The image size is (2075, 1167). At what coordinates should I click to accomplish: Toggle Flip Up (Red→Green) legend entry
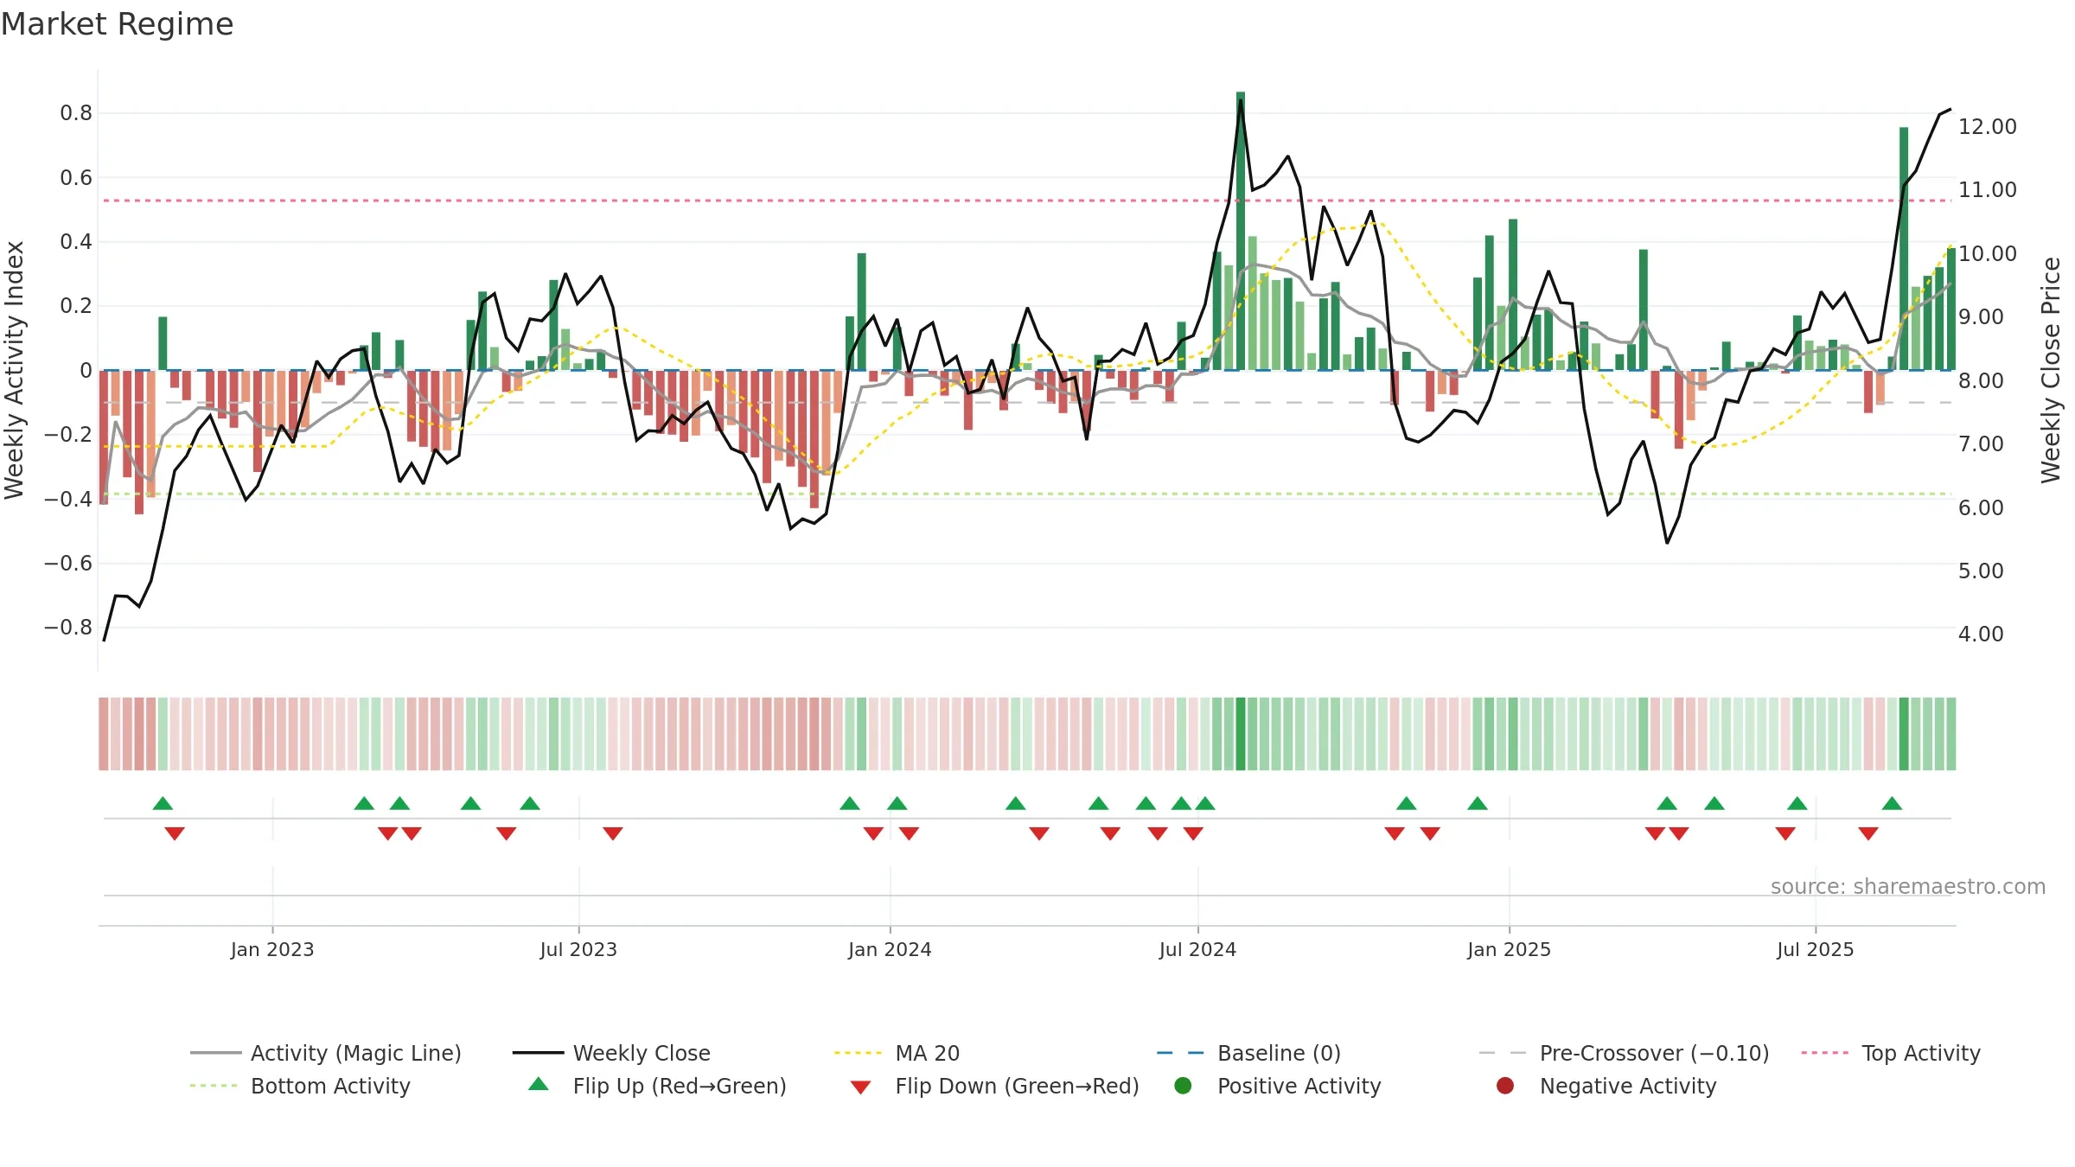(657, 1086)
